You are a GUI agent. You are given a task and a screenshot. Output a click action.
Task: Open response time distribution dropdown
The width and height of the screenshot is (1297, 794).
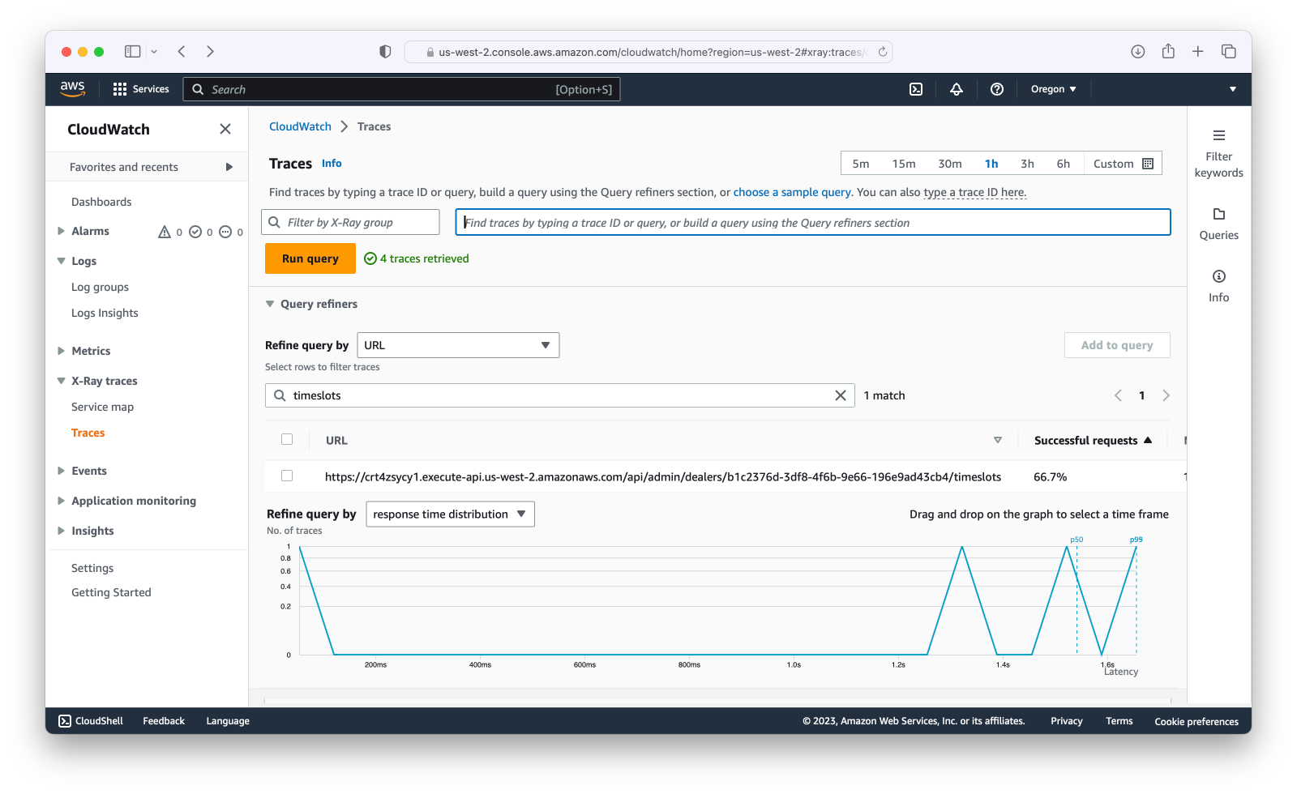tap(450, 514)
